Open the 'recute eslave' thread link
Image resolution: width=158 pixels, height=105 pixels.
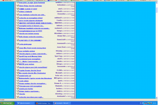(24, 81)
